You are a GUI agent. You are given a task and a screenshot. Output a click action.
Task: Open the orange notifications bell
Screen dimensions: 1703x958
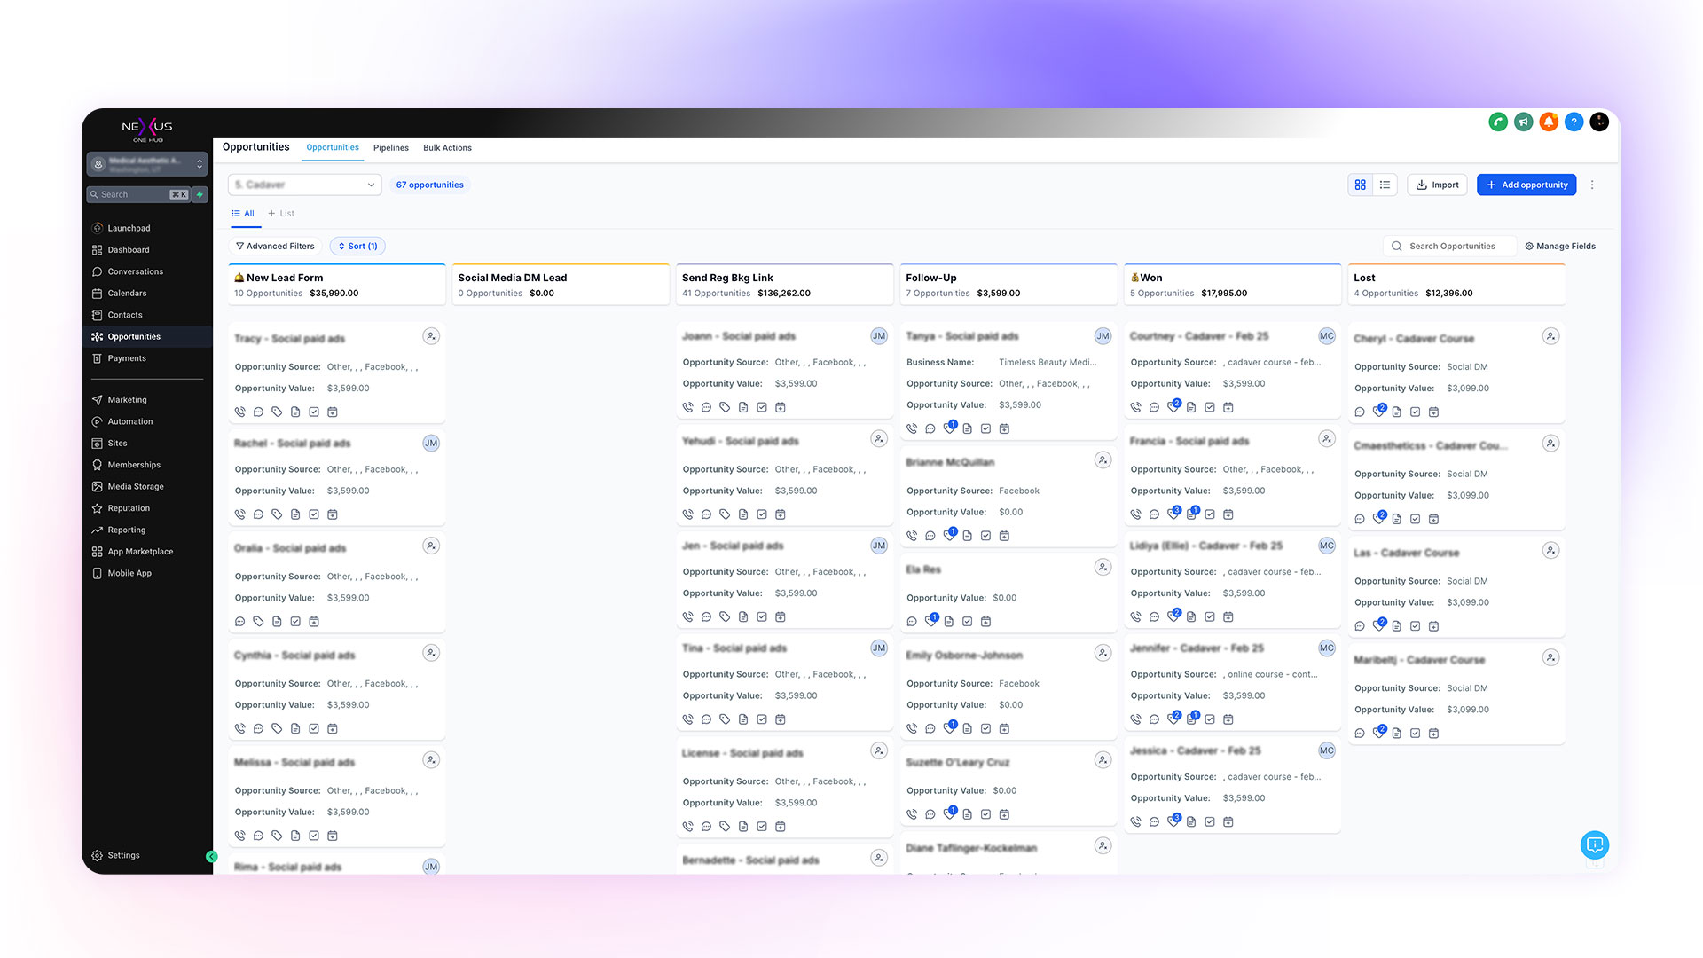click(1549, 122)
